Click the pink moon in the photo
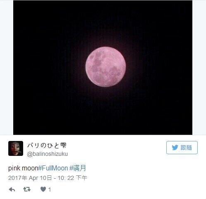The height and width of the screenshot is (199, 206). point(105,67)
